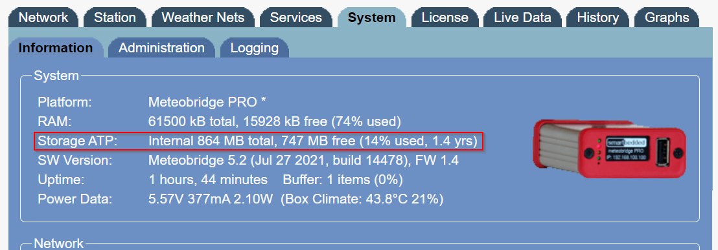
Task: Click the Storage ATP information row
Action: 259,141
